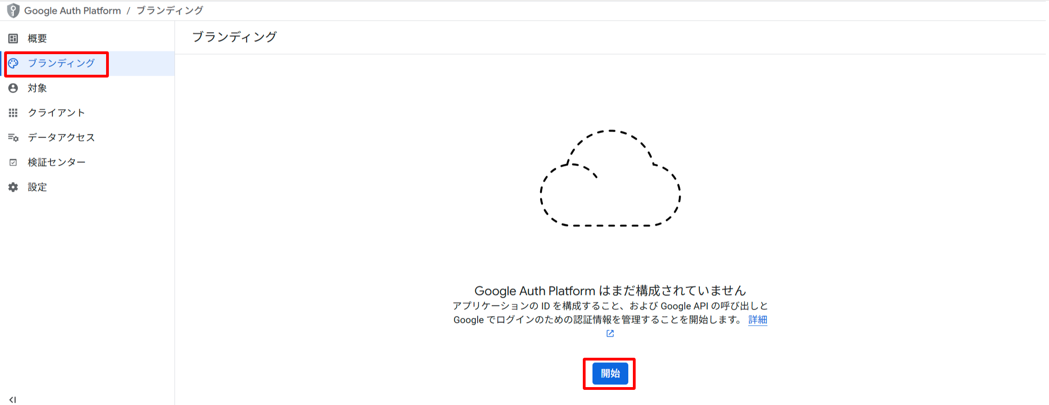Screen dimensions: 1049x405
Task: Click the heading Google Auth Platform はまだ構成されていません
Action: [x=610, y=291]
